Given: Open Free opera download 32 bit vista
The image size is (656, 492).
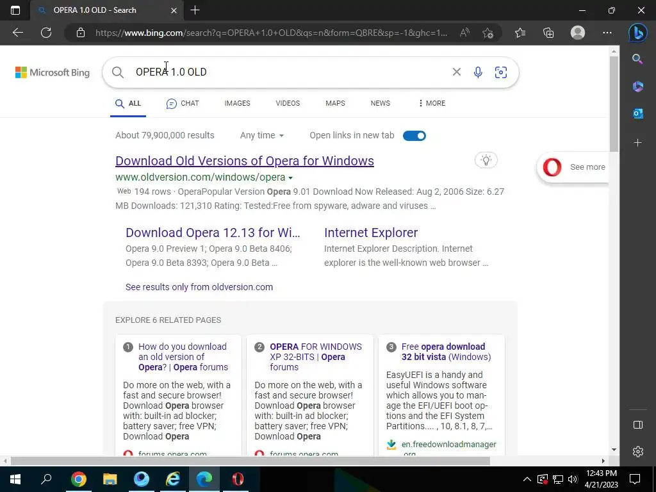Looking at the screenshot, I should click(446, 352).
